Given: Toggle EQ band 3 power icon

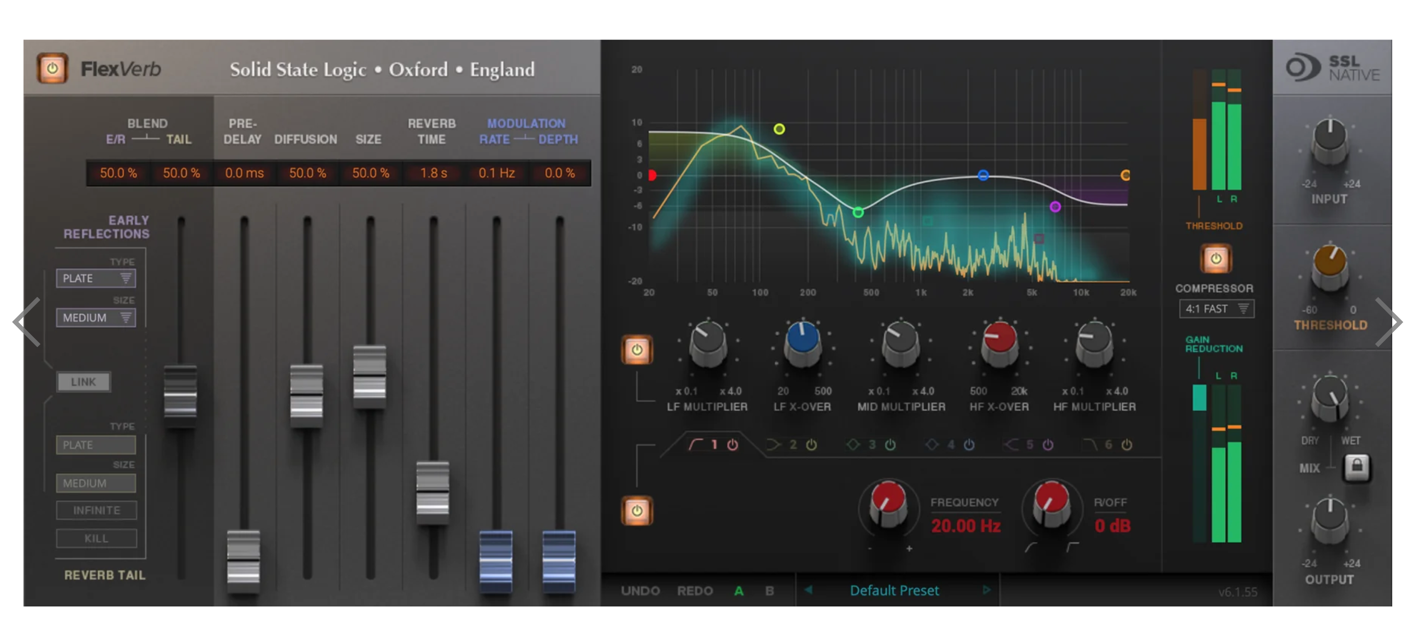Looking at the screenshot, I should point(890,445).
